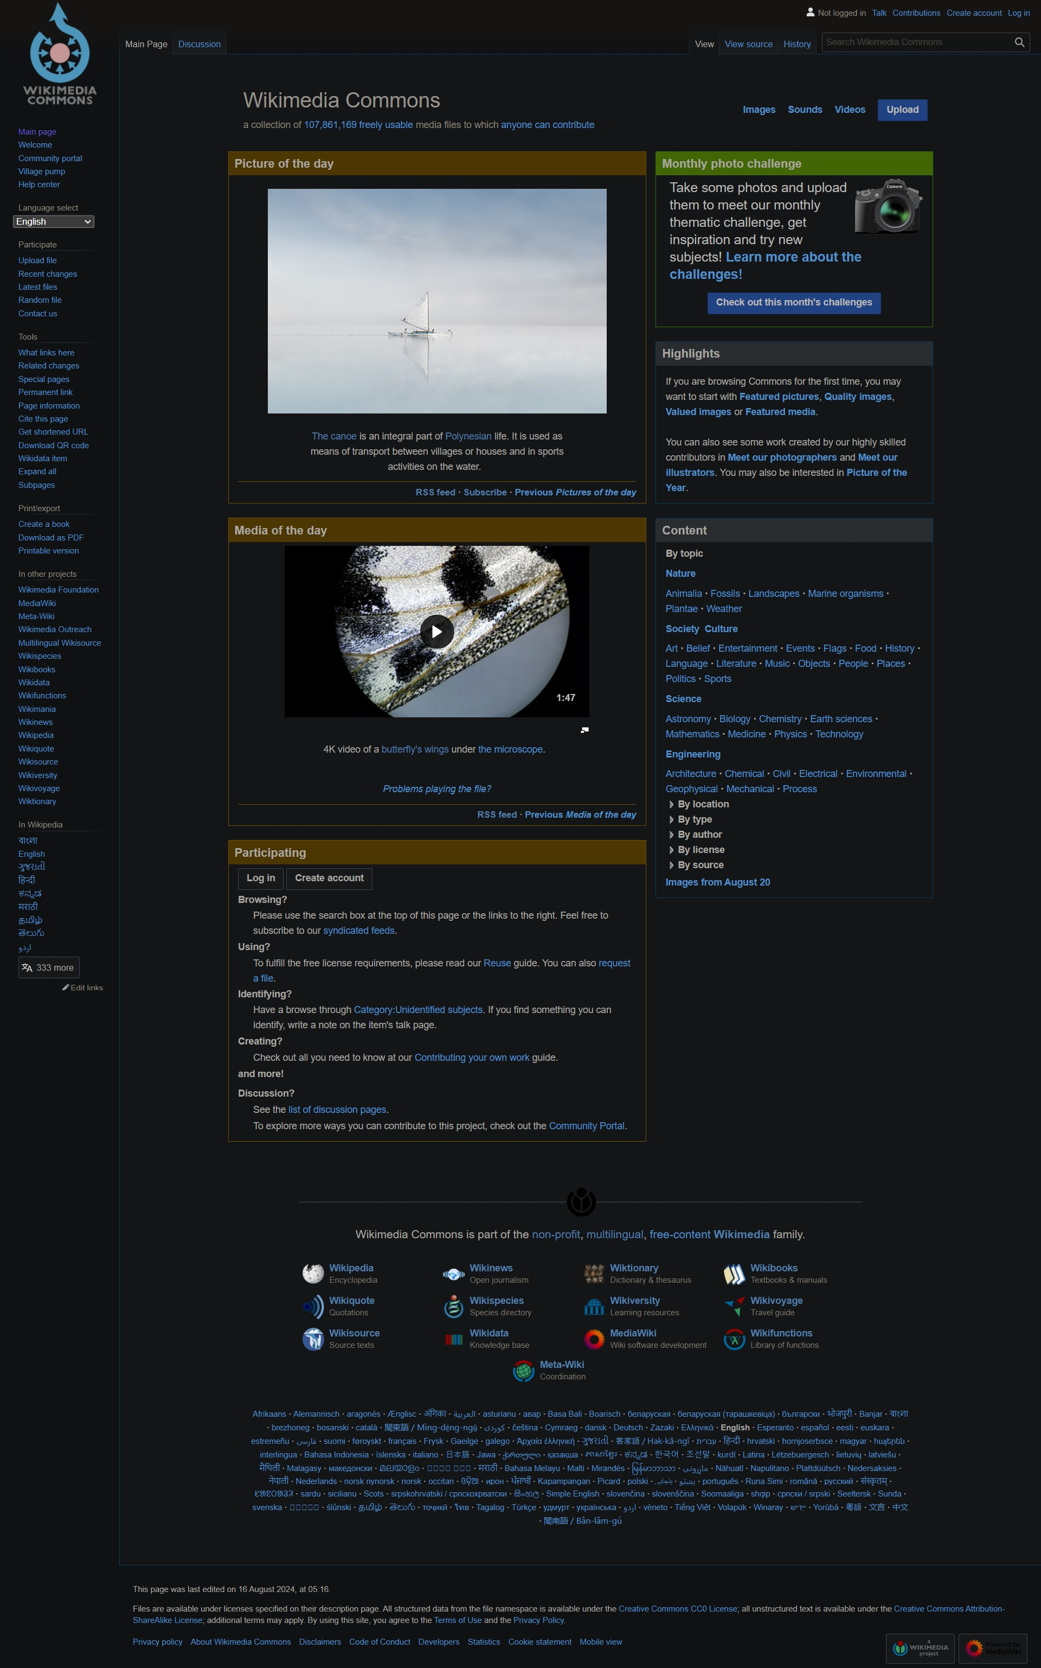This screenshot has height=1668, width=1041.
Task: Open Featured pictures link in Highlights
Action: [x=779, y=397]
